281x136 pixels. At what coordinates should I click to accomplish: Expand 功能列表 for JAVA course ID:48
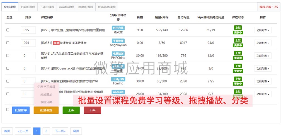[263, 55]
